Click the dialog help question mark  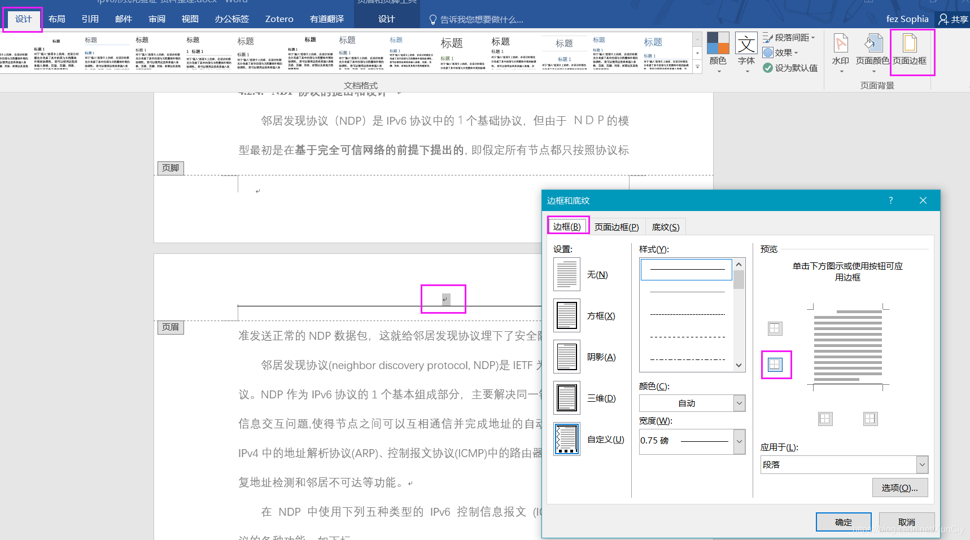891,200
